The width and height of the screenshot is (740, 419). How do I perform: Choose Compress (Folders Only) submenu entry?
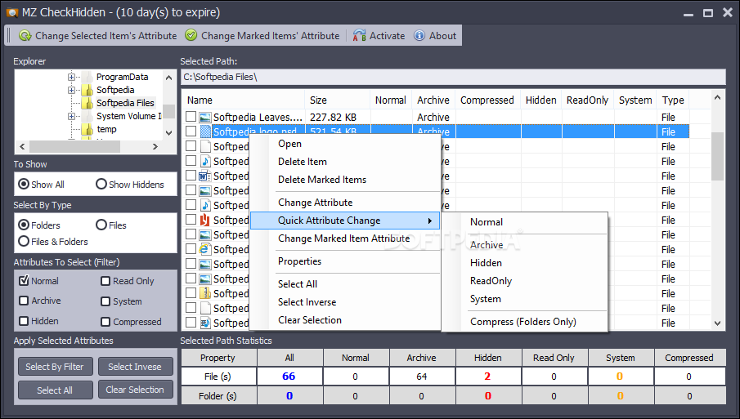click(523, 322)
